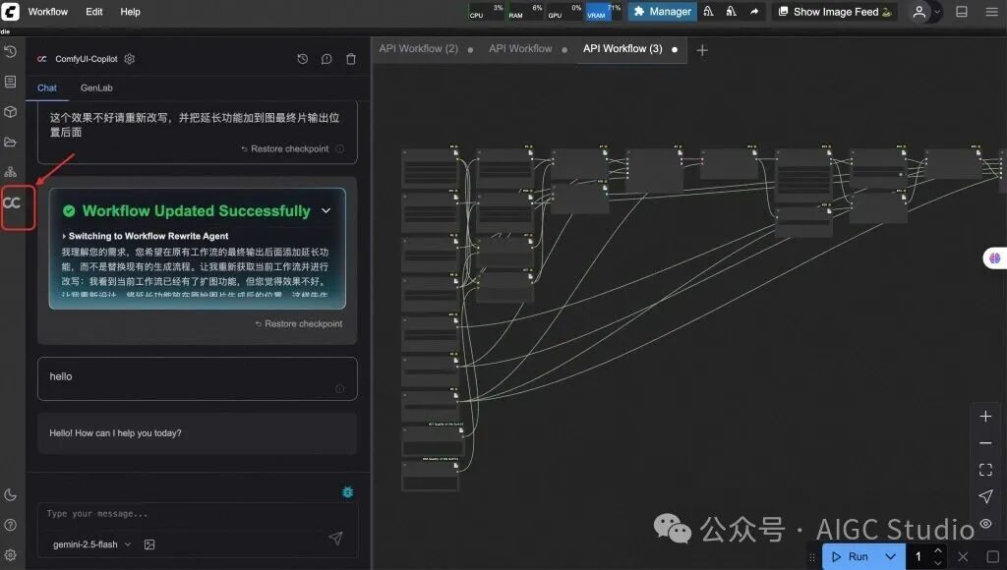Run the workflow
This screenshot has height=570, width=1007.
(x=850, y=556)
